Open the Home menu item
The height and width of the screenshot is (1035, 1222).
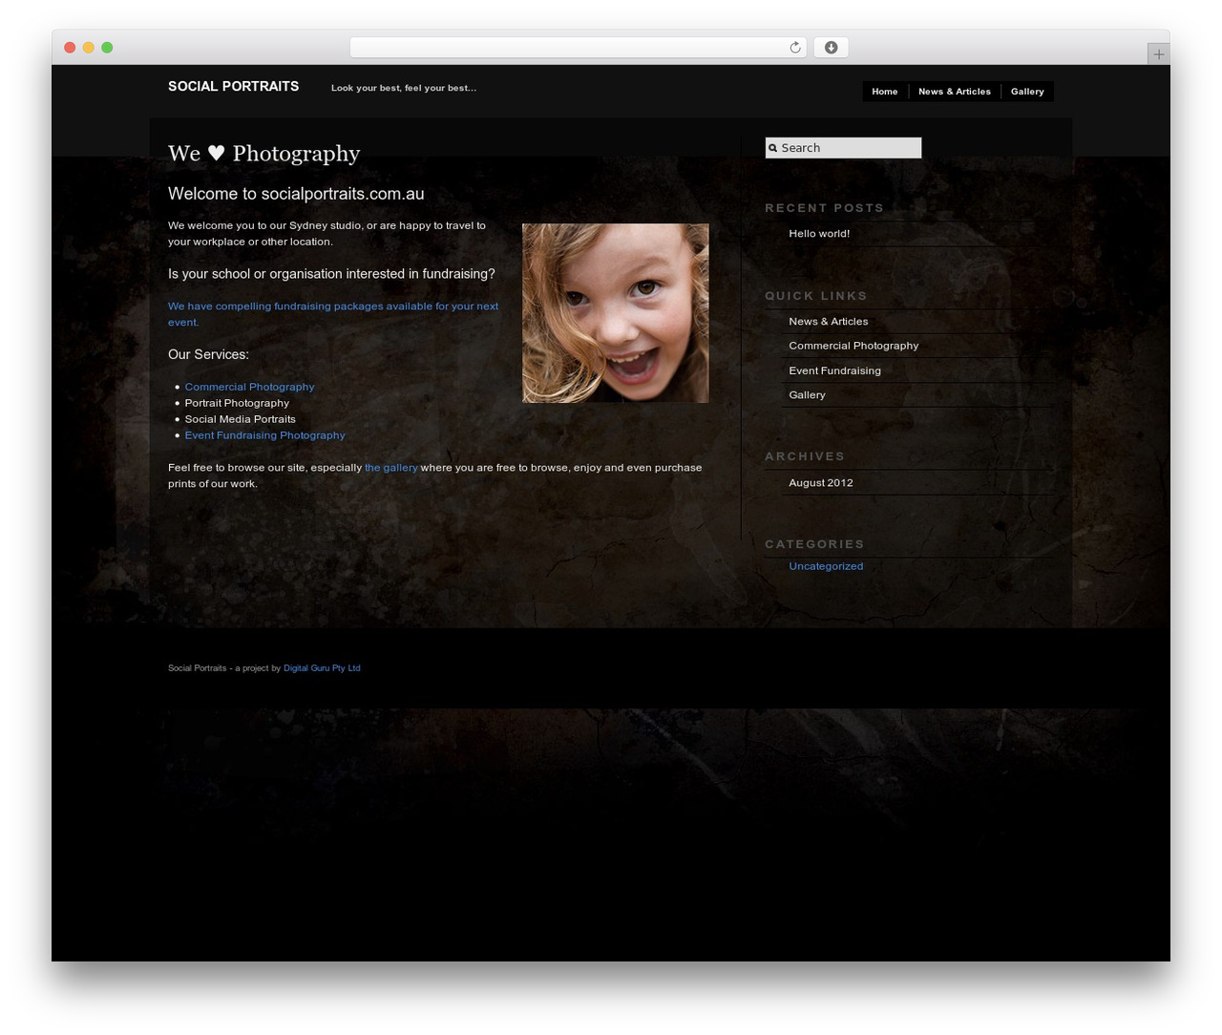[x=885, y=92]
